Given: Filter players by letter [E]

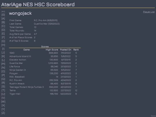Looking at the screenshot, I should coord(3,34).
